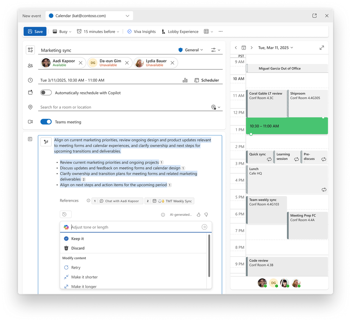Viewport: 351px width, 321px height.
Task: Select Retry
Action: (134, 268)
